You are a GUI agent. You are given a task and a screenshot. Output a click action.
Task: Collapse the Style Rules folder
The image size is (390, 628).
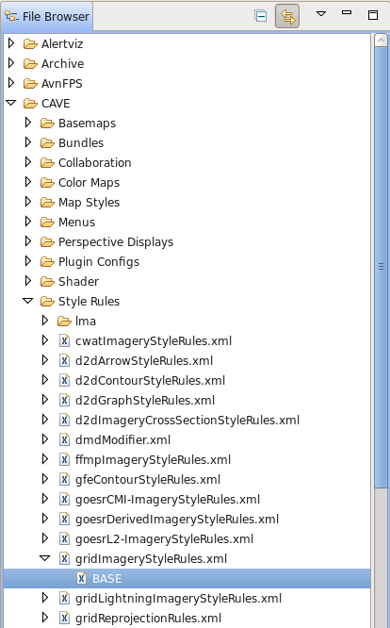[x=28, y=301]
